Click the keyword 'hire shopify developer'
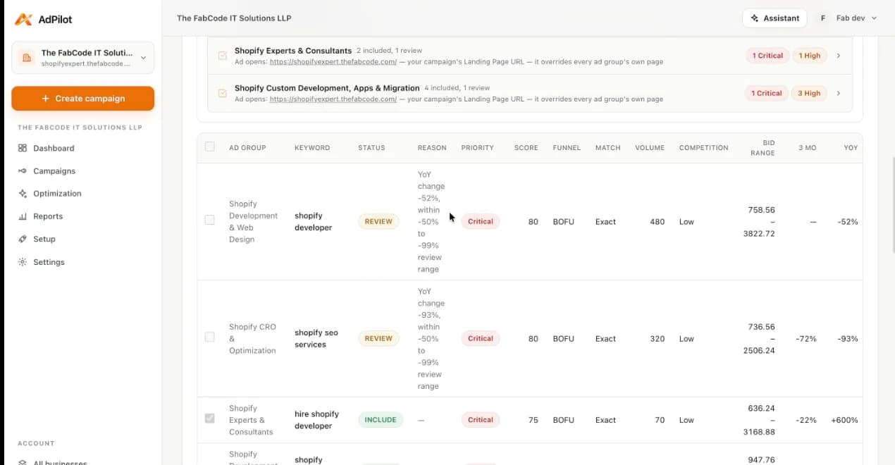 click(316, 420)
